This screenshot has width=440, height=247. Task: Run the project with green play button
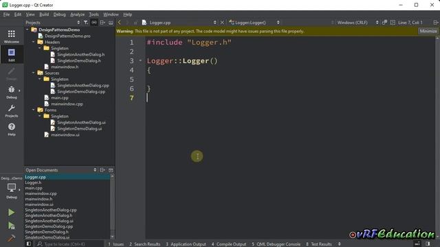(x=11, y=212)
